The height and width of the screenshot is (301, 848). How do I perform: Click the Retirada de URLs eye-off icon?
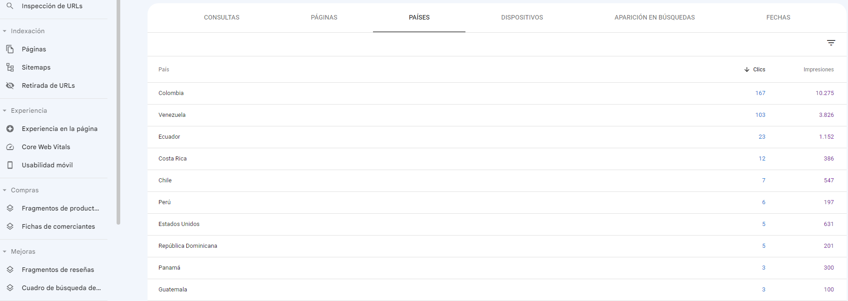10,85
